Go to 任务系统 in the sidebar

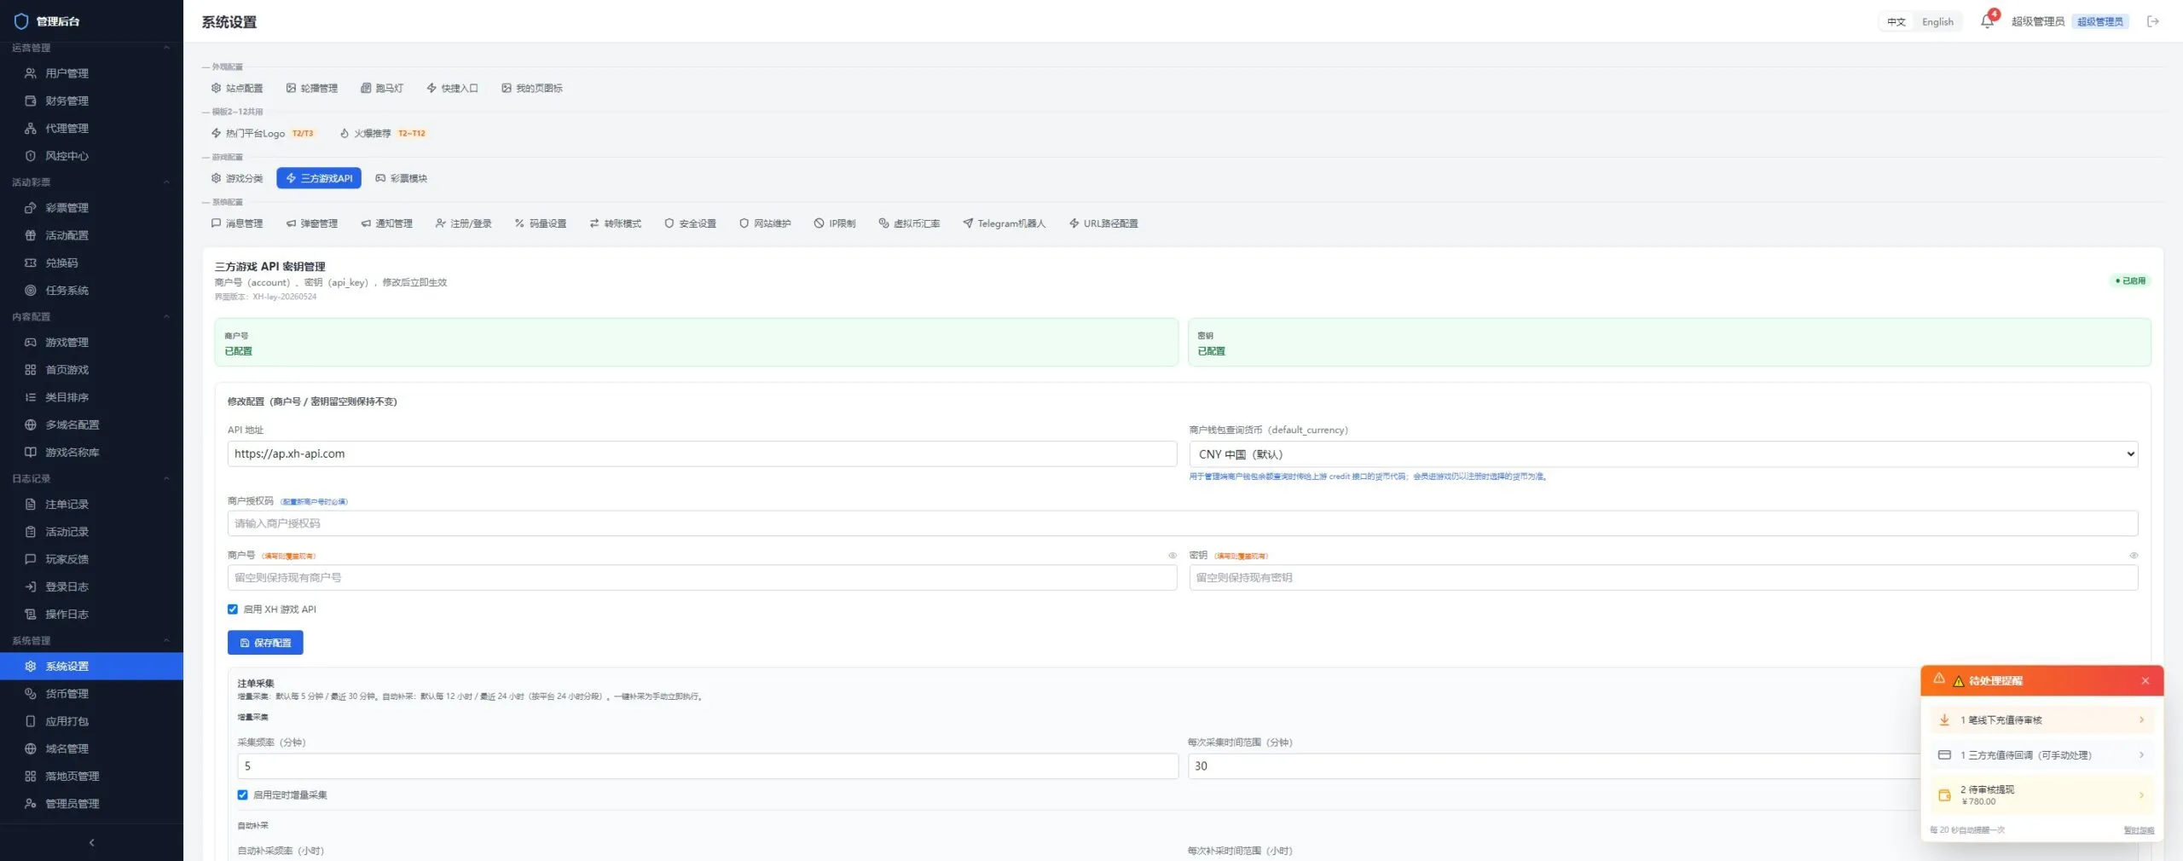tap(91, 290)
